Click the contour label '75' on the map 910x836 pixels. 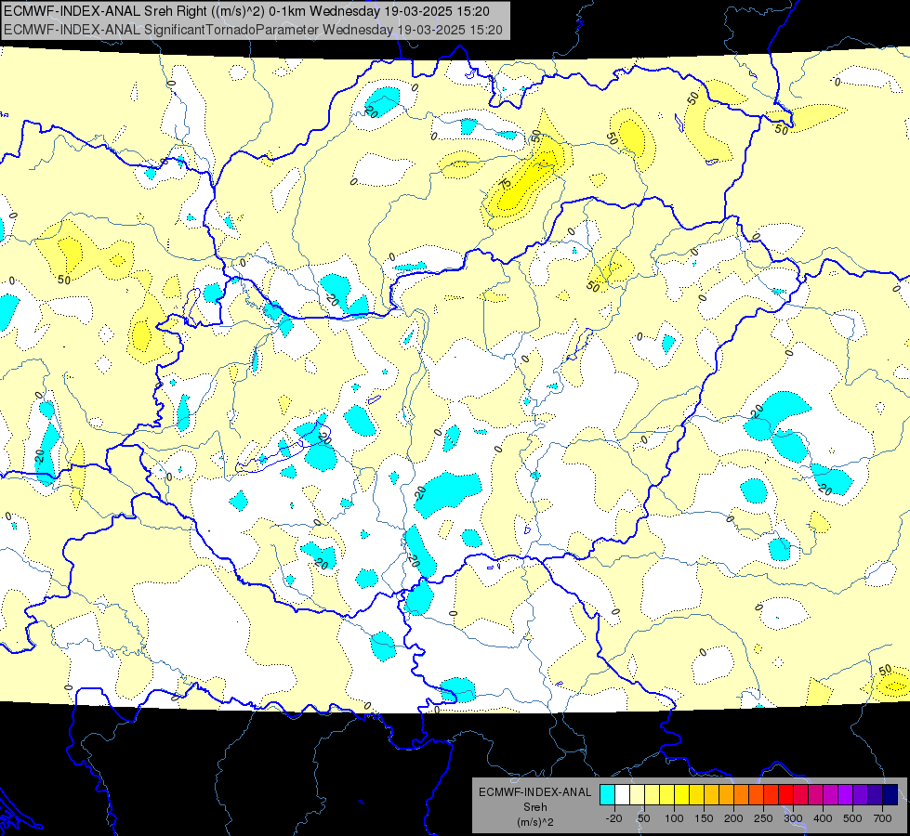pos(506,184)
